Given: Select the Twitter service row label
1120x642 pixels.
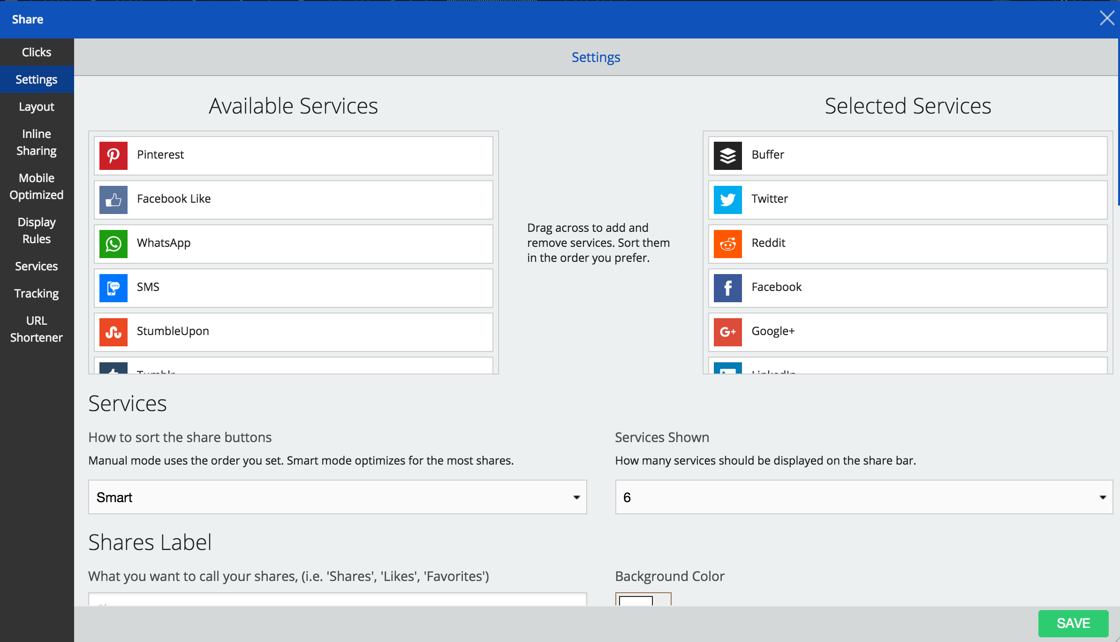Looking at the screenshot, I should [770, 199].
